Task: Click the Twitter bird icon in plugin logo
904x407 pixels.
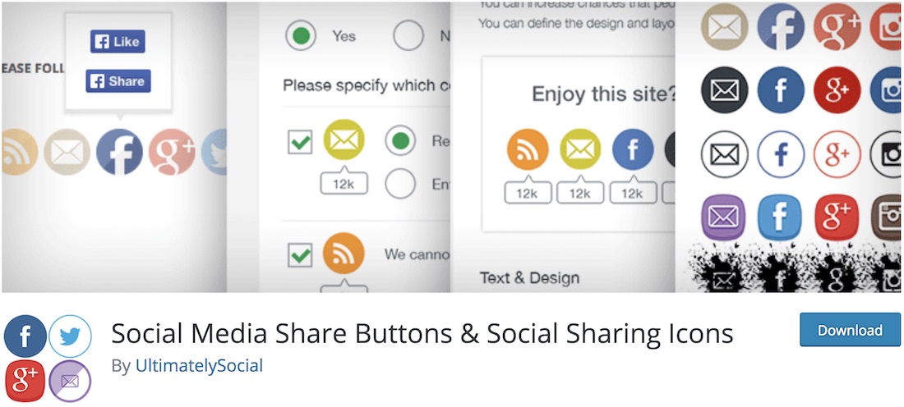Action: (71, 336)
